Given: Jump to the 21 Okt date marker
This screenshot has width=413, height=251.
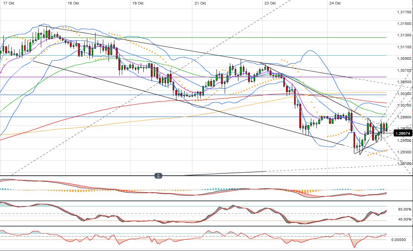Looking at the screenshot, I should click(x=200, y=3).
